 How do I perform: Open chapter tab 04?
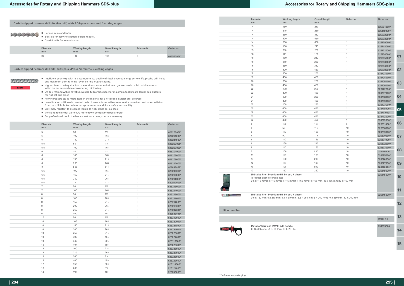click(400, 96)
